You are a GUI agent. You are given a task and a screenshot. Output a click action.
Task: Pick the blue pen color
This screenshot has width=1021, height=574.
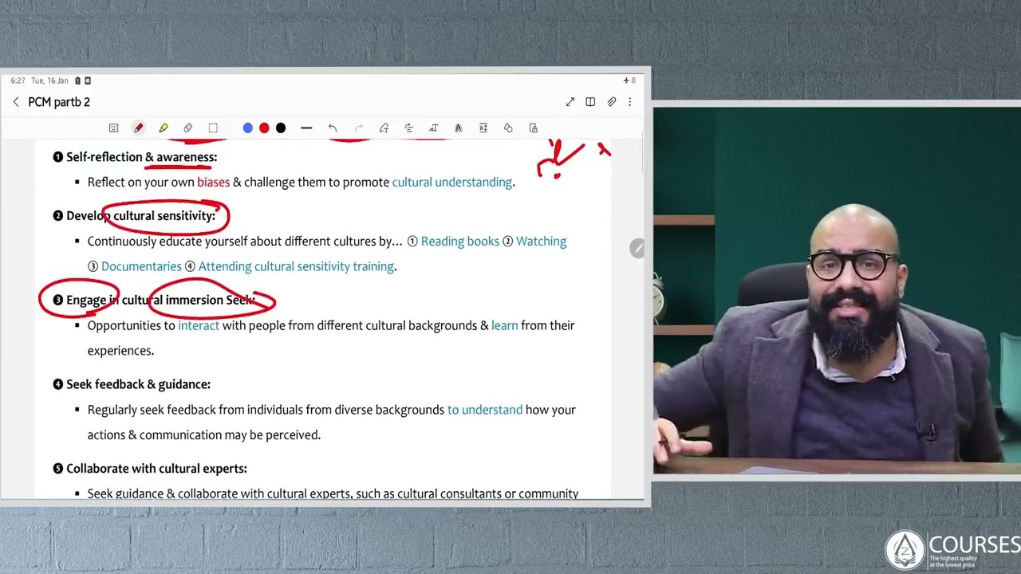248,128
